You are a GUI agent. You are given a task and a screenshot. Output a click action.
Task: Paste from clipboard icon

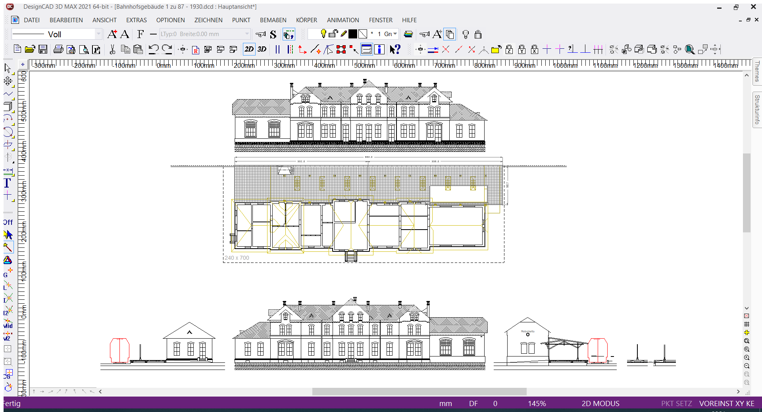[138, 49]
